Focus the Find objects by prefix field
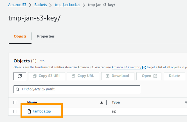Image resolution: width=187 pixels, height=122 pixels. pos(79,89)
